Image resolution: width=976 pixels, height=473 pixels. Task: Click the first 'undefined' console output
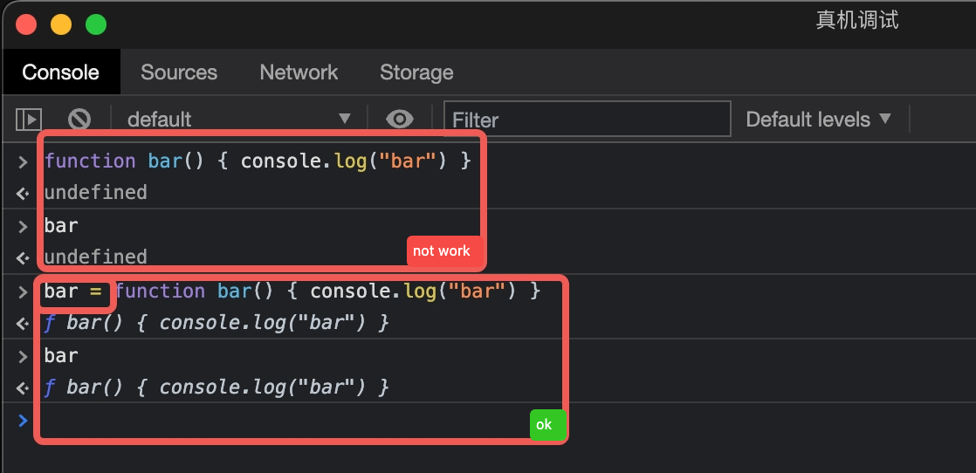coord(96,192)
